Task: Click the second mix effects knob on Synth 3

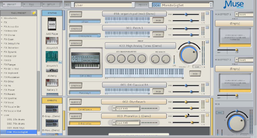Action: pyautogui.click(x=166, y=59)
